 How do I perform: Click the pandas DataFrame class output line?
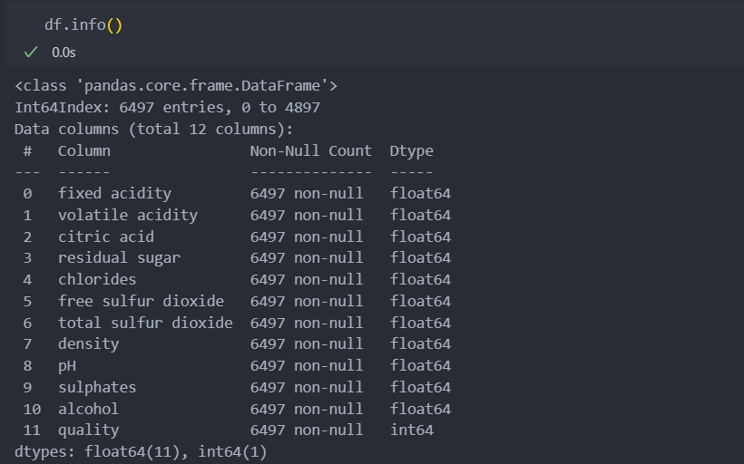point(176,86)
